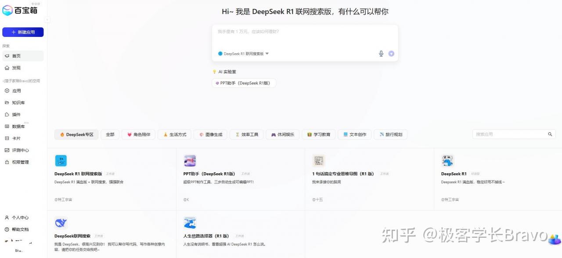
Task: Click the 人生没有说明书 description text
Action: 224,244
